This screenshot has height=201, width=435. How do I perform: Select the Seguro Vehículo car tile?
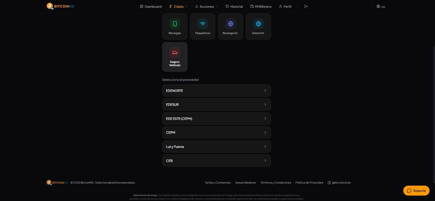pyautogui.click(x=175, y=57)
